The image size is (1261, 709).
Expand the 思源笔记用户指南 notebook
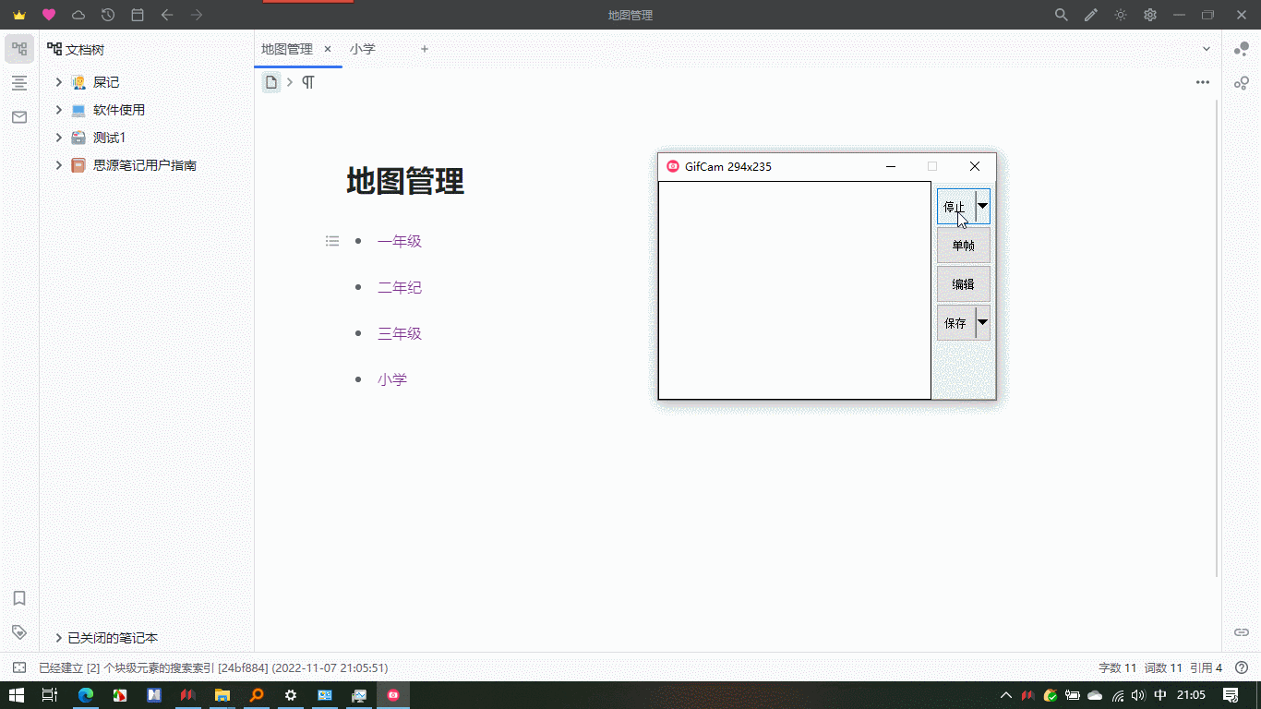click(x=59, y=165)
